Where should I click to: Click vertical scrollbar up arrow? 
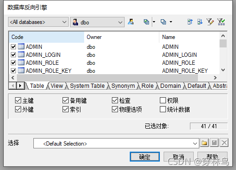tap(223, 36)
